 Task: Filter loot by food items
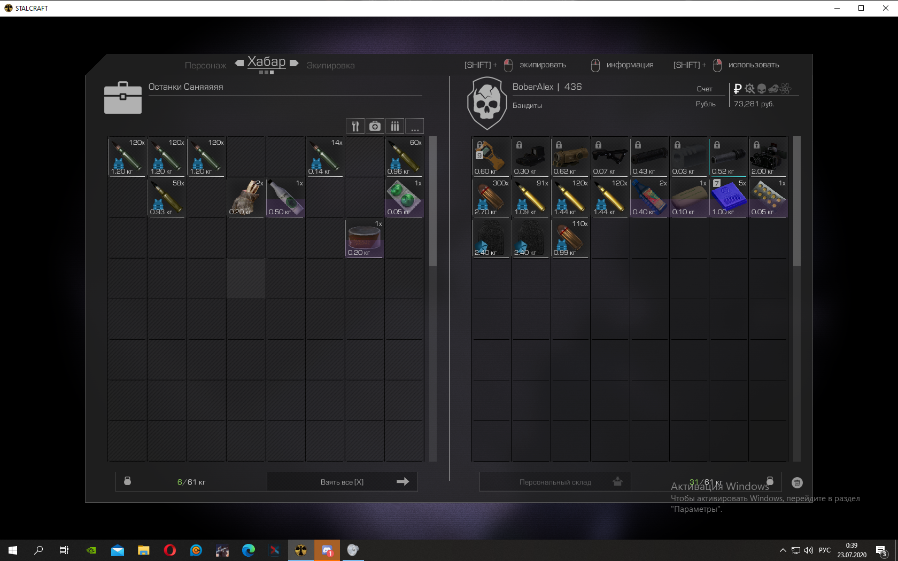click(355, 126)
